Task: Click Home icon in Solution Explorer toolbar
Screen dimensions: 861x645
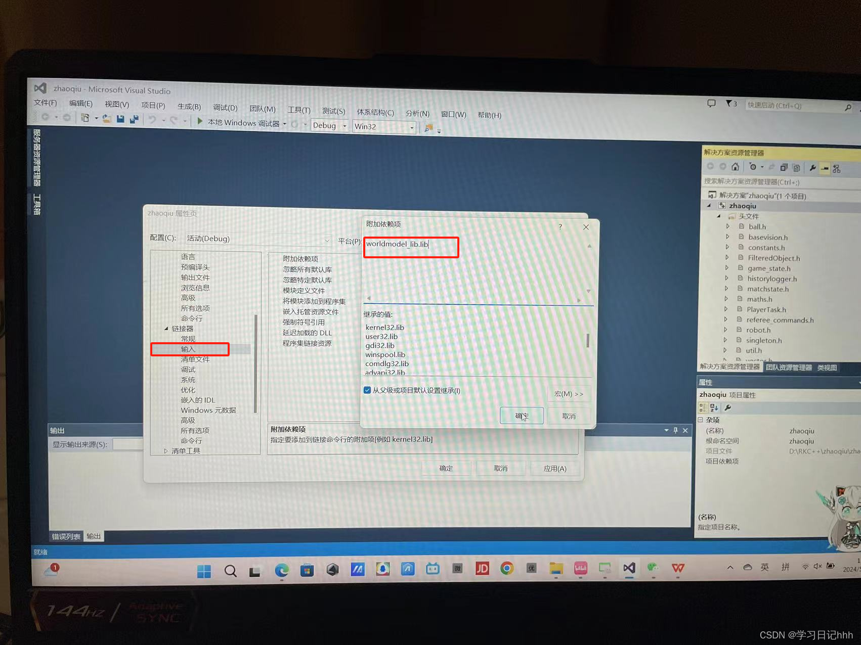Action: coord(735,167)
